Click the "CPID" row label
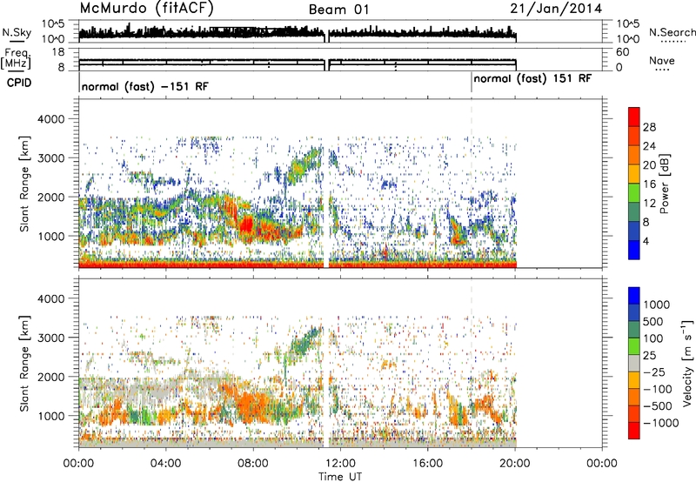 [19, 83]
